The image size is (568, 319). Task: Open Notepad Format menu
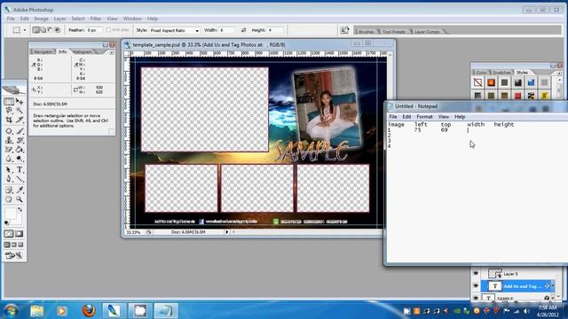tap(424, 117)
